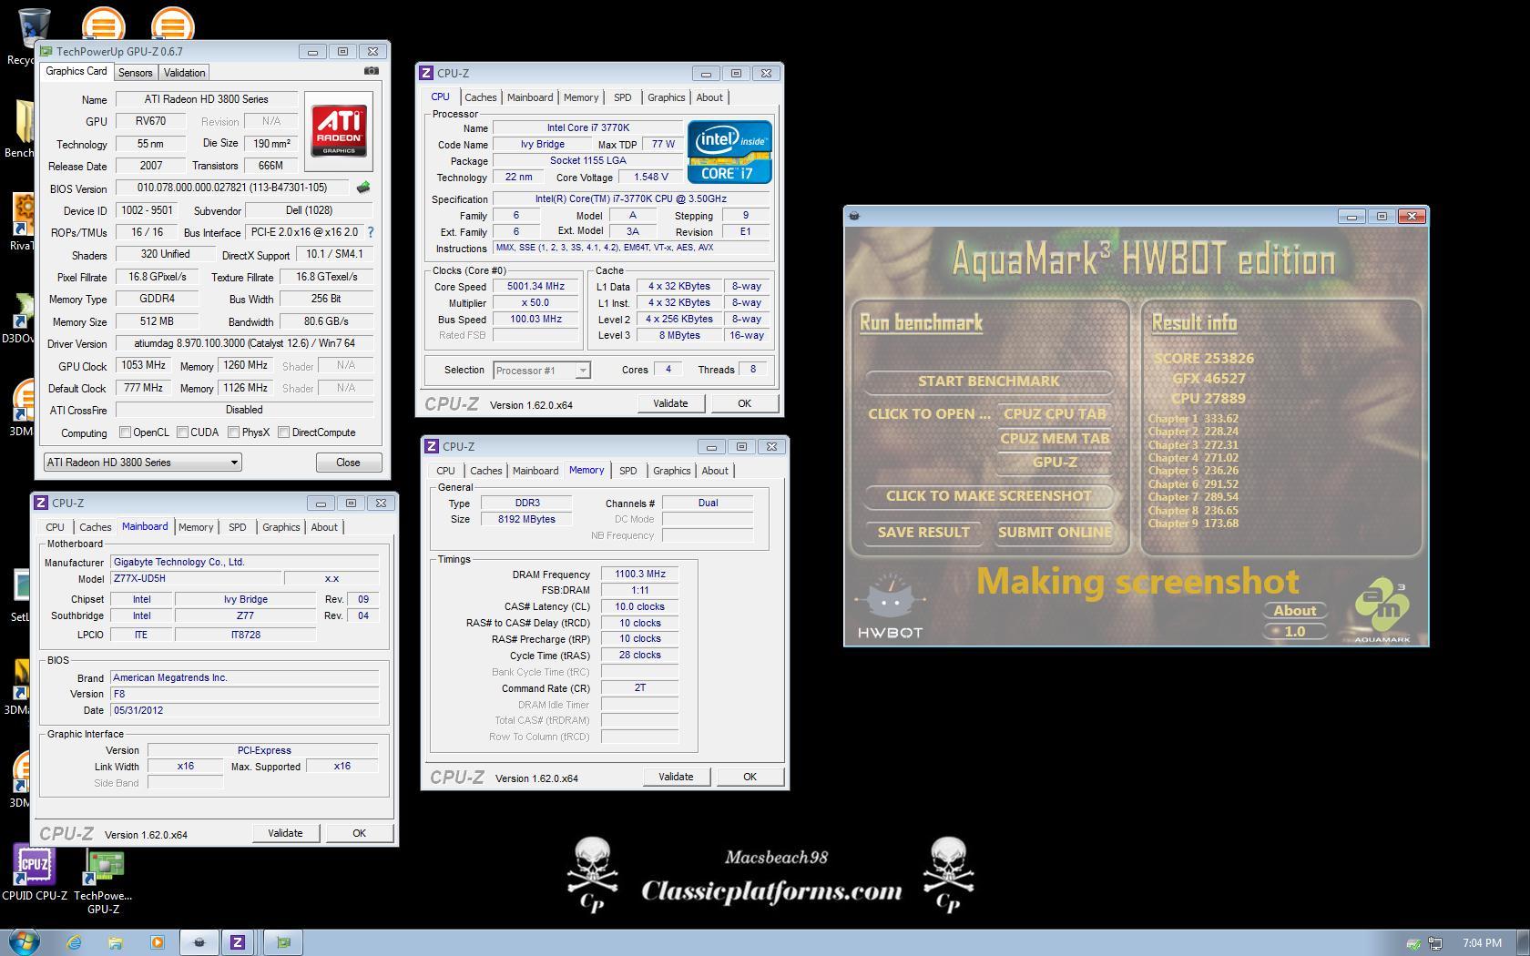This screenshot has width=1530, height=956.
Task: Switch to the Sensors tab in GPU-Z
Action: [x=135, y=73]
